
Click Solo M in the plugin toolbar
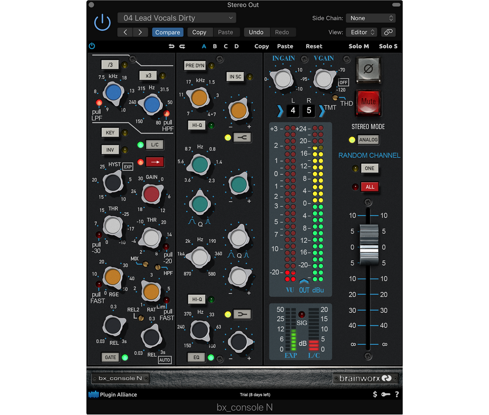coord(359,46)
